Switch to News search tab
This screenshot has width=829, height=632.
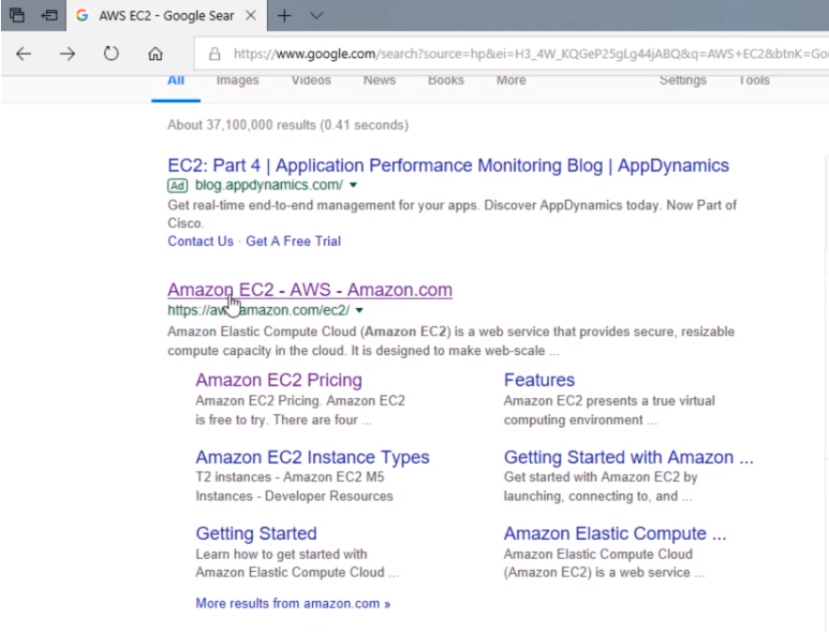pos(379,81)
